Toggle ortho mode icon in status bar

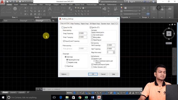pyautogui.click(x=90, y=93)
